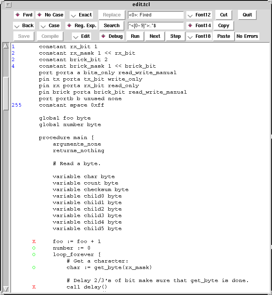Click line 'pin rx porta rx_bit read_only'
The width and height of the screenshot is (272, 295).
coord(89,86)
